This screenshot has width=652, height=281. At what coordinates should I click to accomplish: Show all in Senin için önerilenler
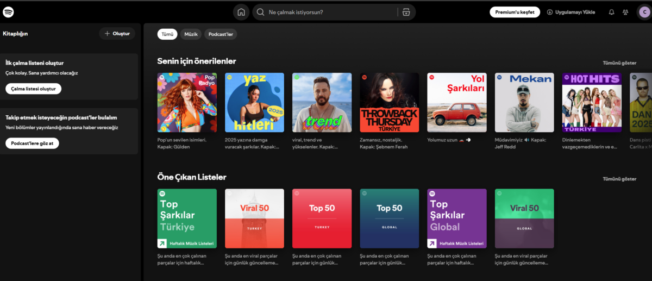619,63
